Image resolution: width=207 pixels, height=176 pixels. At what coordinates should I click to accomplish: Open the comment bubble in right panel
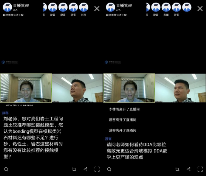coord(109,169)
